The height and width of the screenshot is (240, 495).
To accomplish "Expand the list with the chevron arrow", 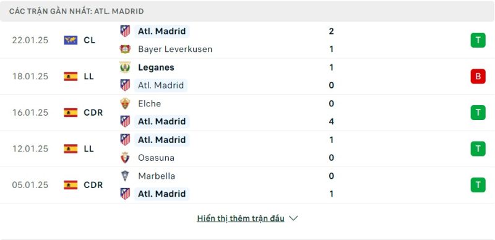I will (x=293, y=218).
